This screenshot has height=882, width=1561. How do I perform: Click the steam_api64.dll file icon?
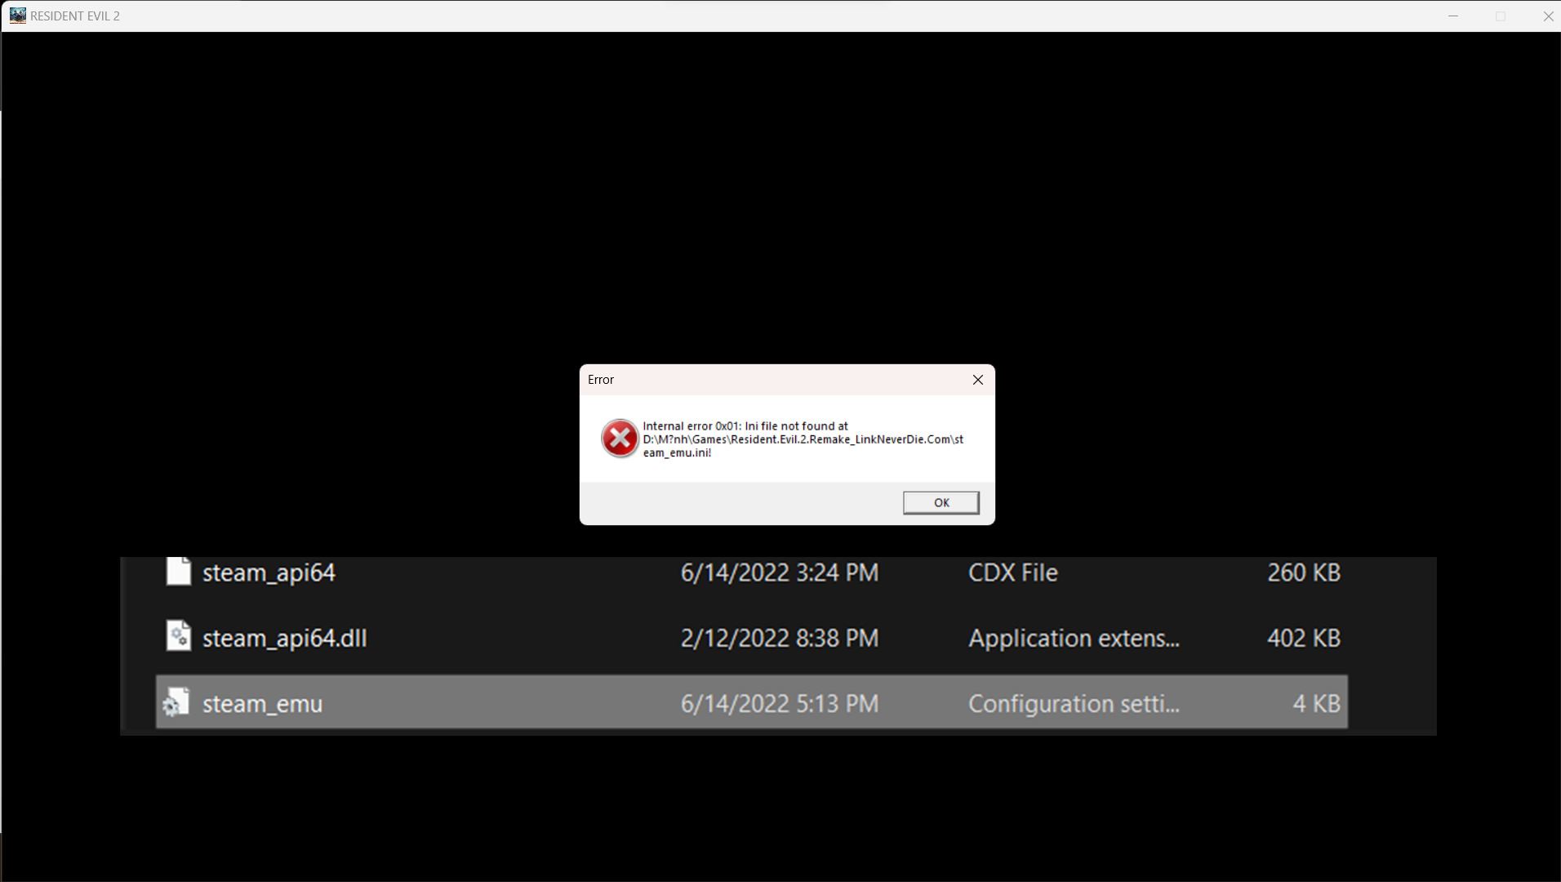[178, 636]
